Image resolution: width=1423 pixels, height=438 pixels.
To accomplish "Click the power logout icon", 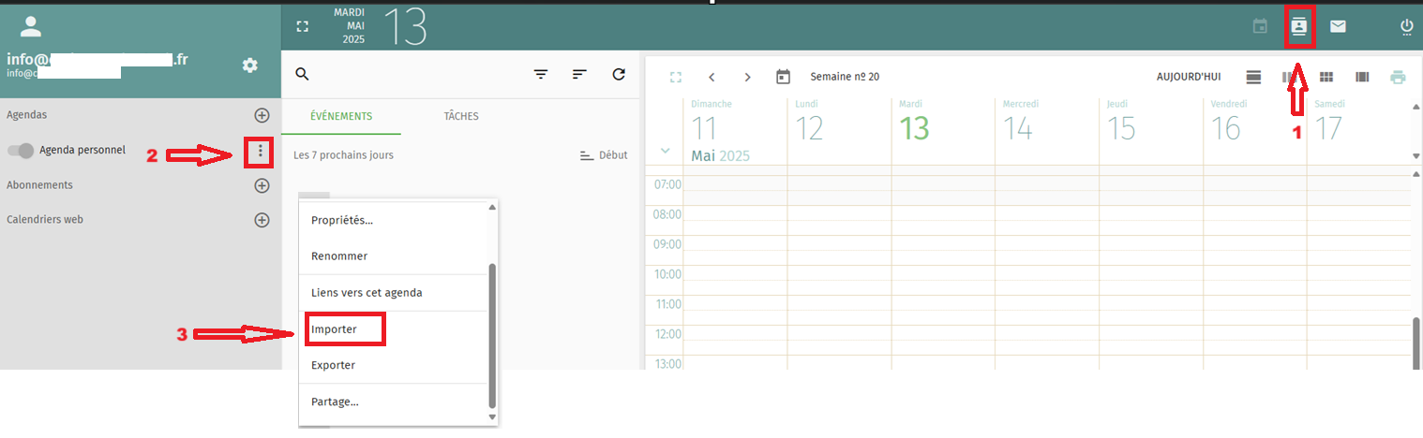I will click(1406, 26).
